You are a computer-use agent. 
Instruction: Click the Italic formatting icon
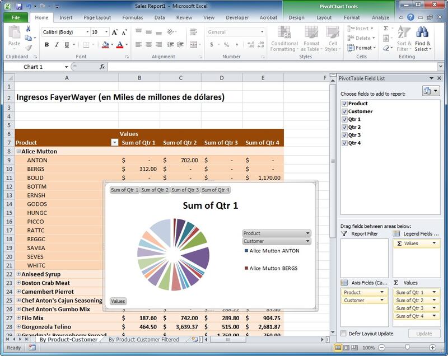click(57, 45)
